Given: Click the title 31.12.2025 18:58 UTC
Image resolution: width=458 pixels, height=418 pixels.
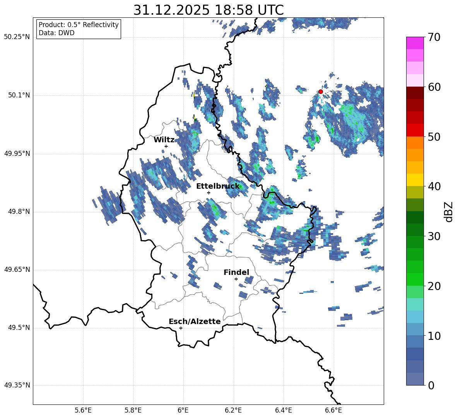Looking at the screenshot, I should point(208,10).
